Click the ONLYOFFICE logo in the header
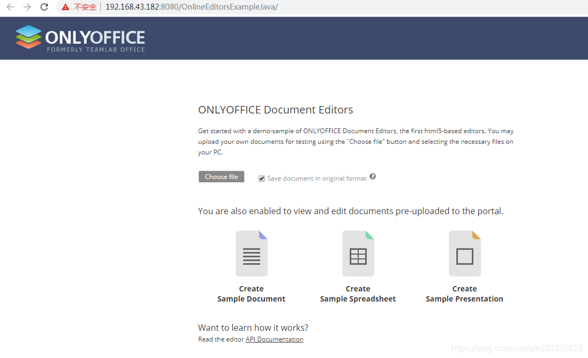Screen dimensions: 588x358 (x=80, y=38)
